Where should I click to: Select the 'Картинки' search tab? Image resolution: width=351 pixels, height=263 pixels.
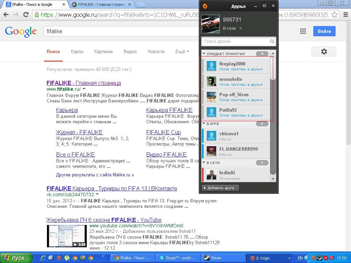pyautogui.click(x=104, y=52)
